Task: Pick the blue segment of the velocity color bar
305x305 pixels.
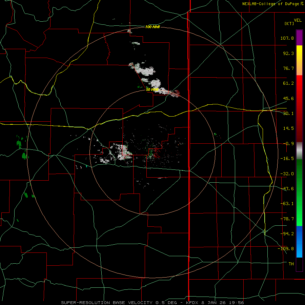Action: [299, 242]
